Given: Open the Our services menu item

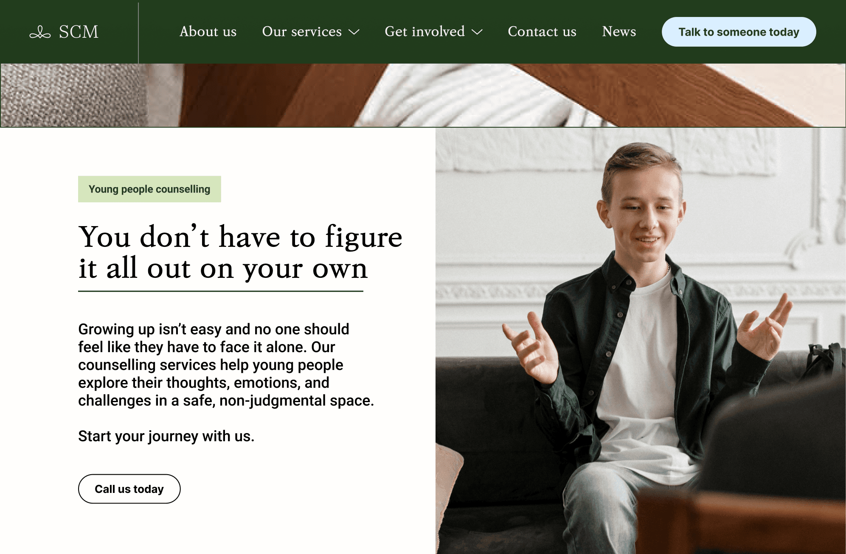Looking at the screenshot, I should tap(302, 31).
